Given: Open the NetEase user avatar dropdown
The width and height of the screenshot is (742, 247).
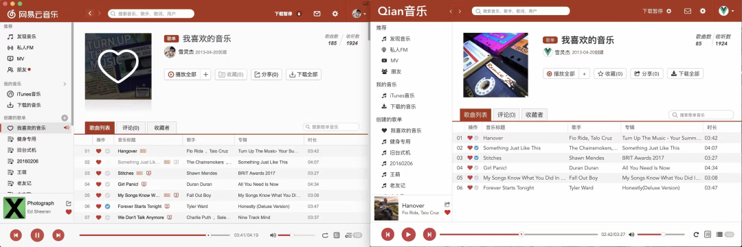Looking at the screenshot, I should pos(359,14).
